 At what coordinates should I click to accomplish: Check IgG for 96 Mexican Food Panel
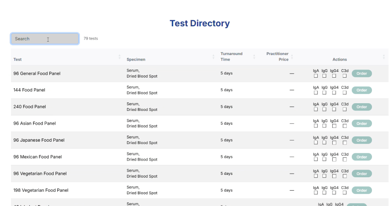[x=324, y=159]
